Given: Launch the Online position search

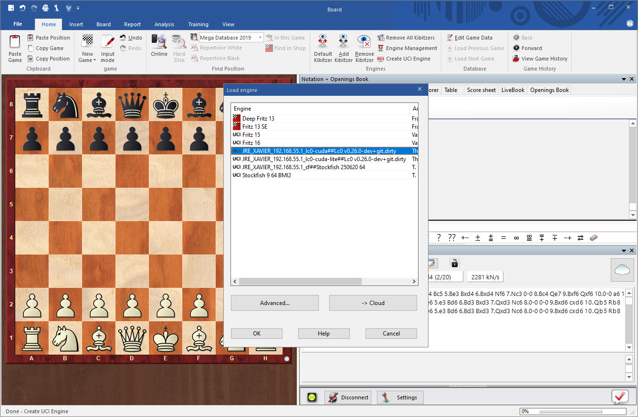Looking at the screenshot, I should (159, 42).
